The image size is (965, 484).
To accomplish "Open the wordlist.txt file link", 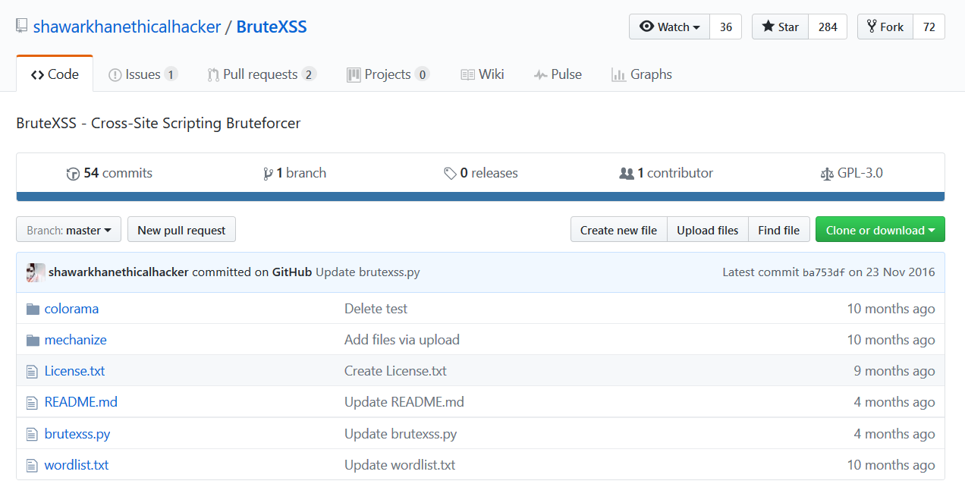I will click(77, 465).
